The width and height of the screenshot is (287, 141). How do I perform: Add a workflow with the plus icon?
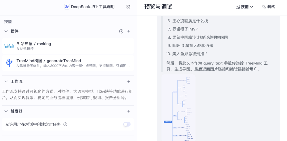pos(129,82)
